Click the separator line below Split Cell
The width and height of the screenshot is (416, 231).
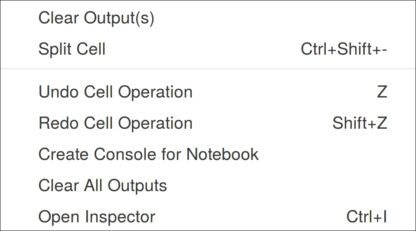coord(208,68)
